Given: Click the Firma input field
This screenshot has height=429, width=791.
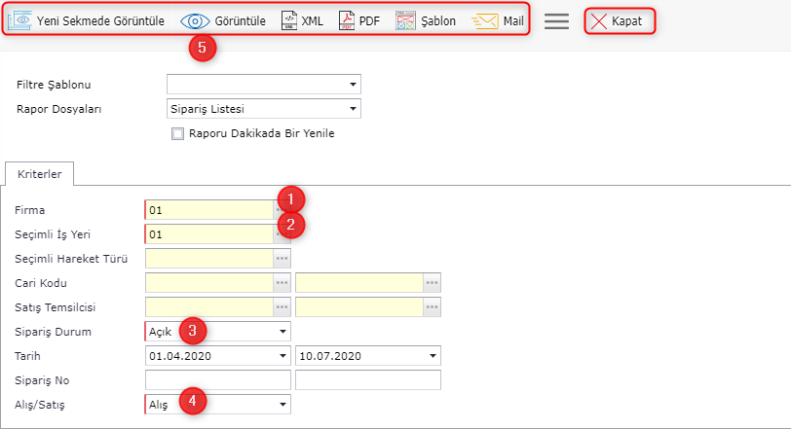Looking at the screenshot, I should tap(209, 209).
